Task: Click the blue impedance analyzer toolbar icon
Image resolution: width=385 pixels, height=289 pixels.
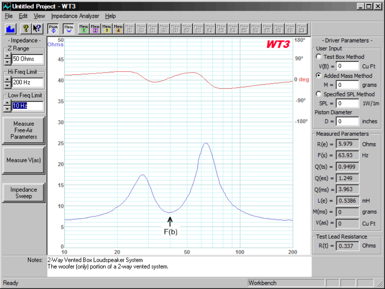Action: [11, 29]
